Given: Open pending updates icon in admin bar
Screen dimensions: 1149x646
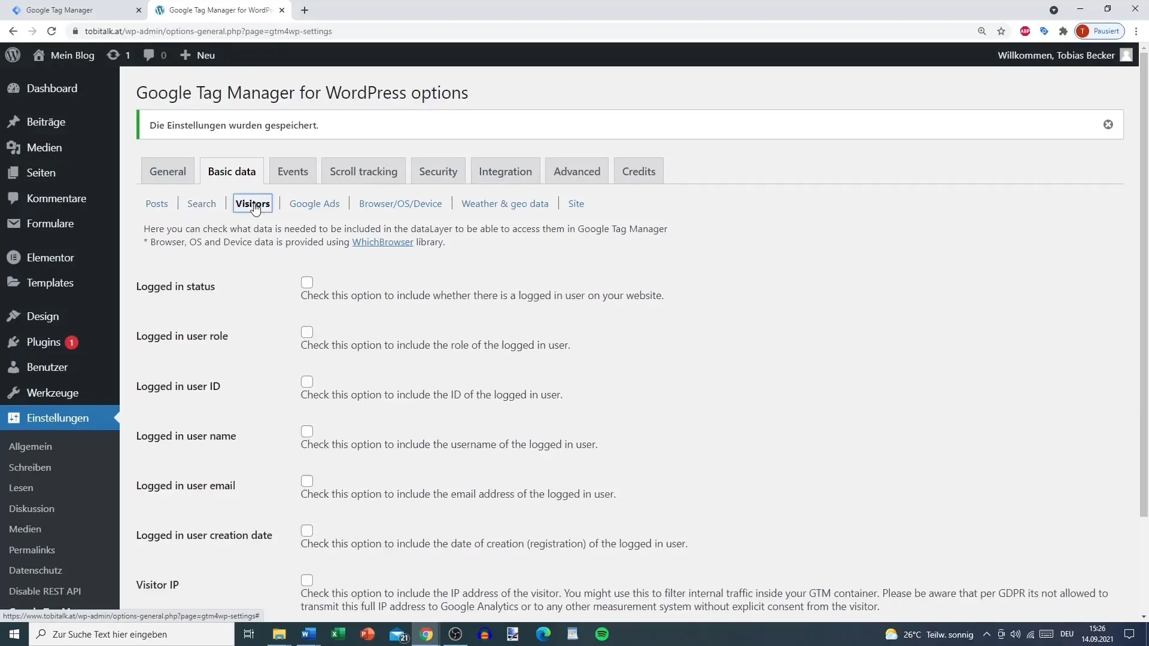Looking at the screenshot, I should [113, 55].
